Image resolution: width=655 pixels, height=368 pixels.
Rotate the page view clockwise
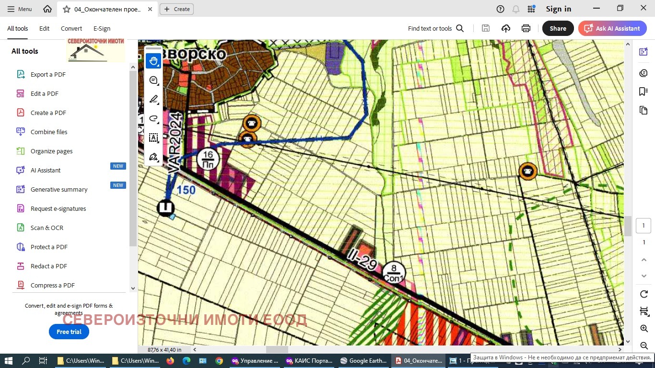point(644,294)
